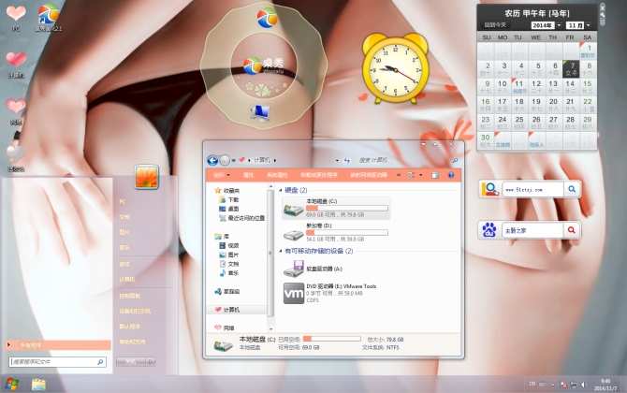Select 音乐 library in navigation pane
627x393 pixels.
pos(233,273)
